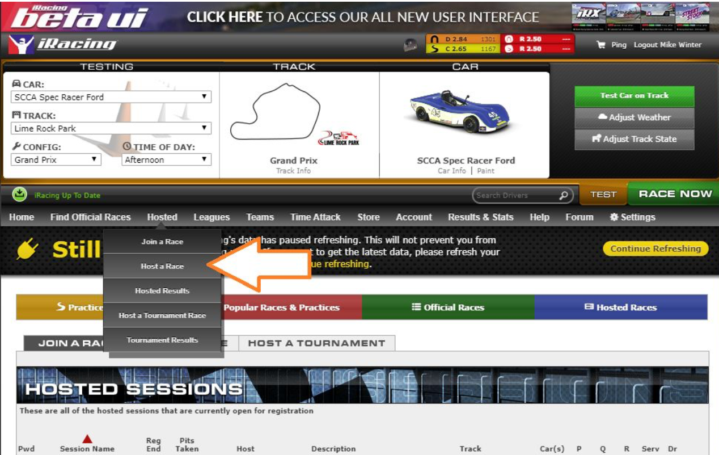The height and width of the screenshot is (455, 719).
Task: Expand the CONFIG dropdown
Action: click(x=56, y=159)
